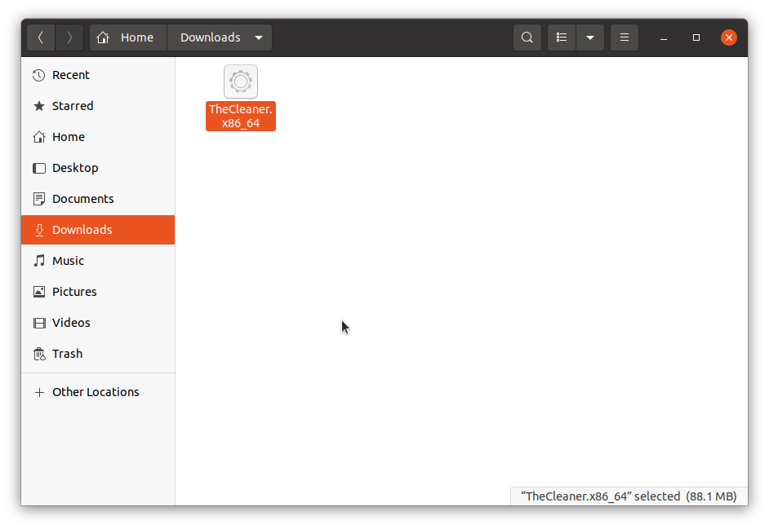Open Videos folder in sidebar
This screenshot has height=529, width=769.
pyautogui.click(x=98, y=323)
